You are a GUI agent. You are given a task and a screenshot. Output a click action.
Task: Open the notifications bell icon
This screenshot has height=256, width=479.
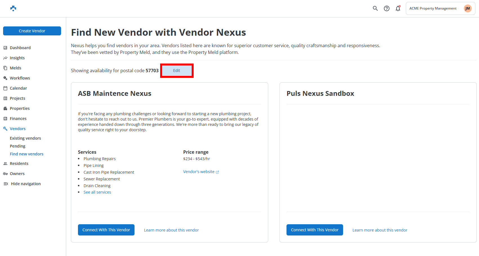coord(398,8)
